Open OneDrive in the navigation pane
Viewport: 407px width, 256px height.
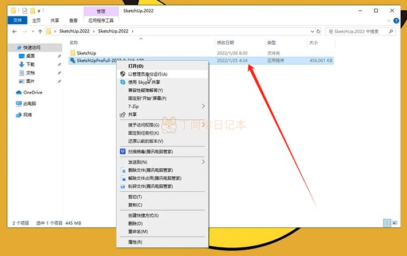click(x=33, y=92)
